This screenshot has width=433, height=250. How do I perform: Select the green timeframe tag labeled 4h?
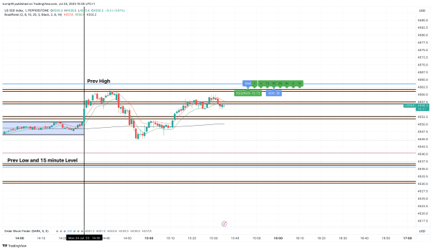(287, 84)
